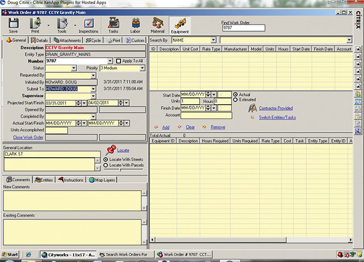Enable the Apply To All checkbox
364x262 pixels.
pyautogui.click(x=118, y=61)
